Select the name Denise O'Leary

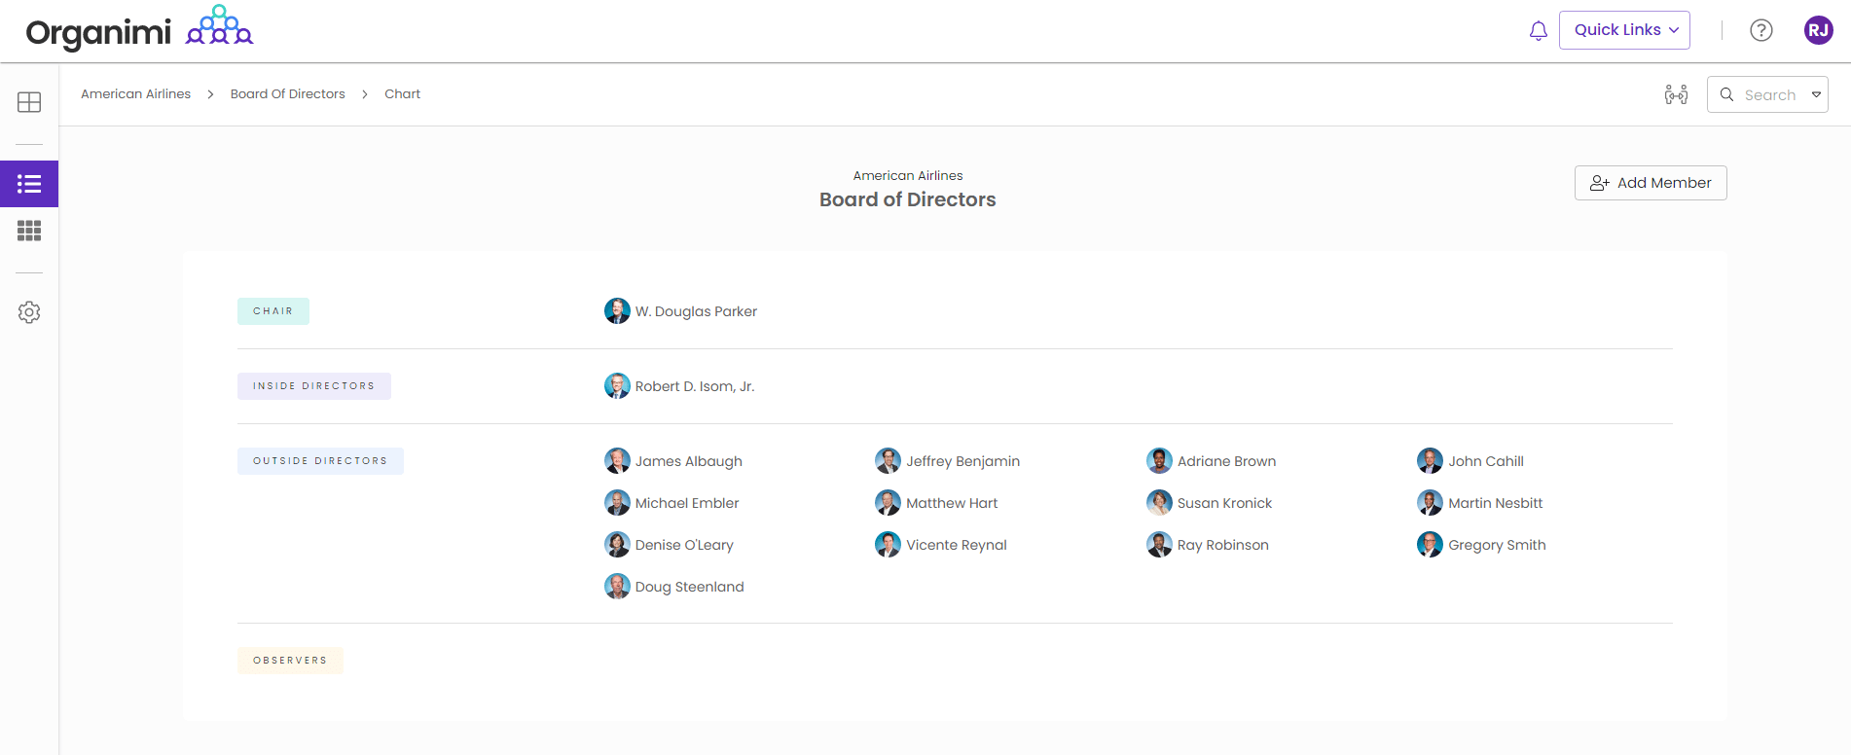click(x=684, y=545)
